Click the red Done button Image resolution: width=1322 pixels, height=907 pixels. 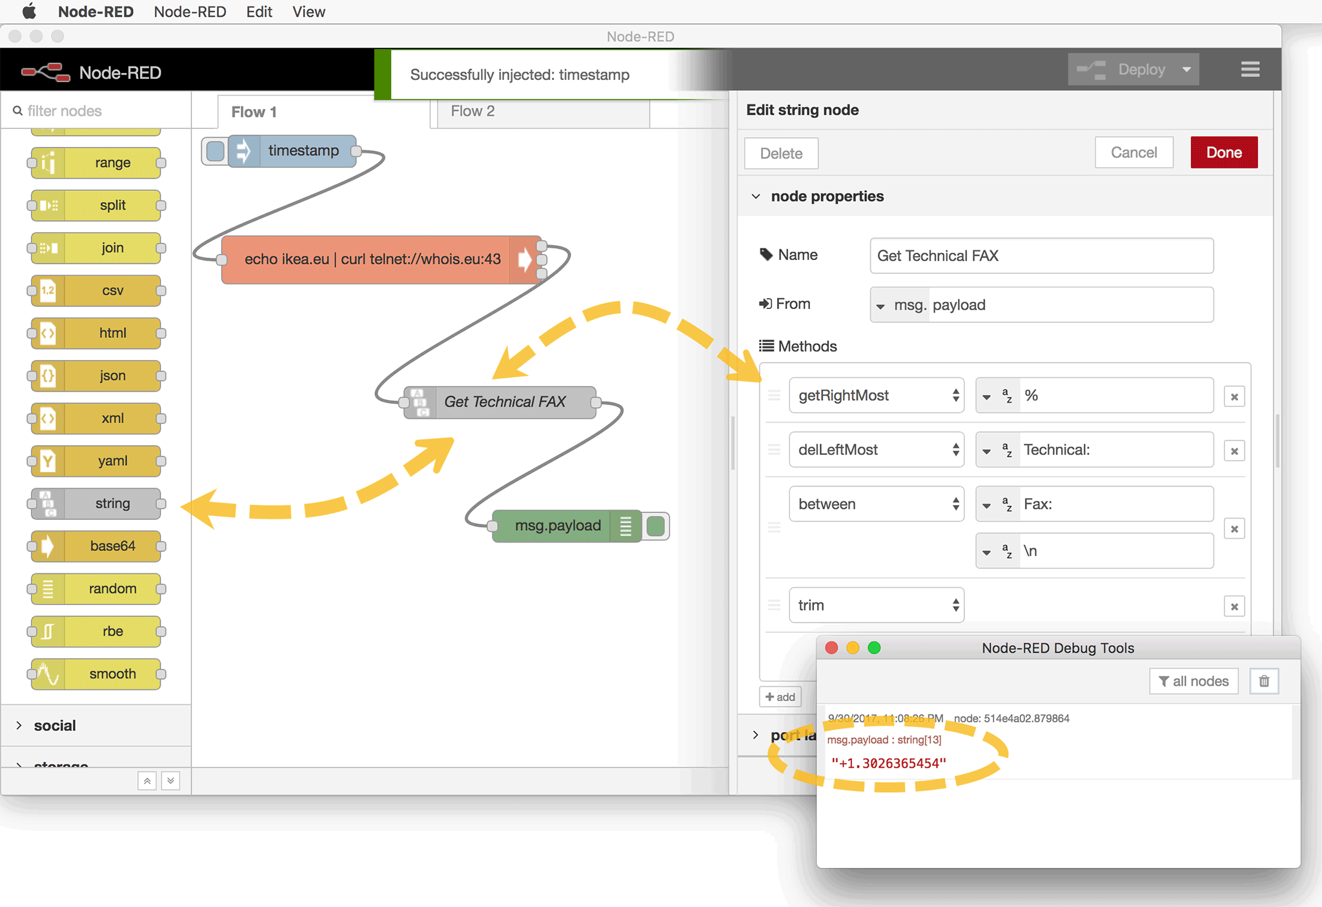[1223, 153]
